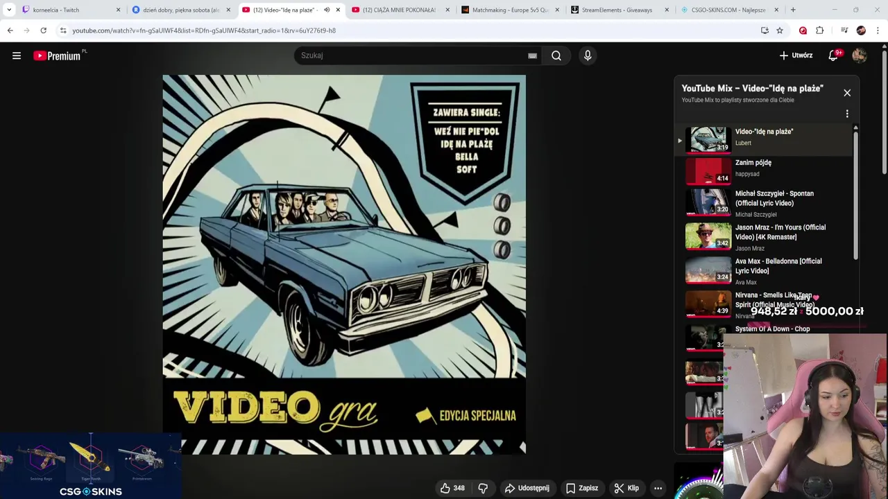Screen dimensions: 888x499
Task: Close the StreamElements - Giveaways tab
Action: point(667,10)
